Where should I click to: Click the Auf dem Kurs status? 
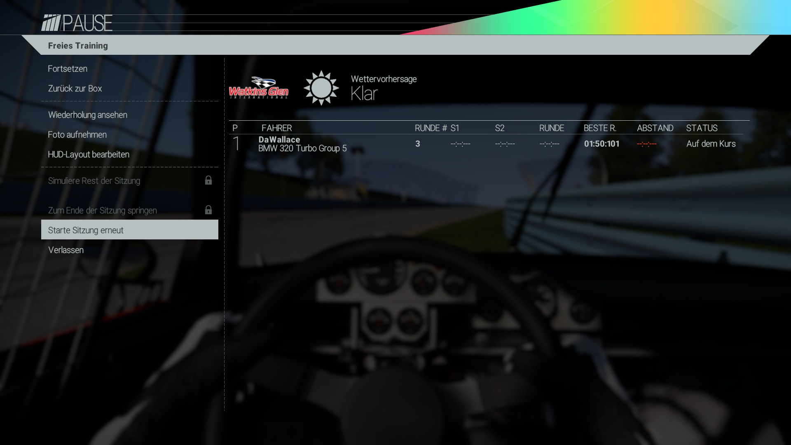coord(711,144)
